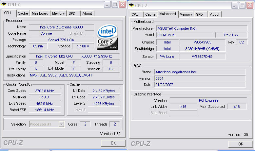Maximize the left CPU-Z window

point(115,5)
